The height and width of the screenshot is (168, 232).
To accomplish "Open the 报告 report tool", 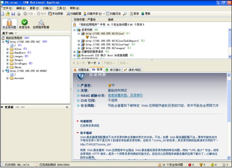I will pyautogui.click(x=134, y=13).
